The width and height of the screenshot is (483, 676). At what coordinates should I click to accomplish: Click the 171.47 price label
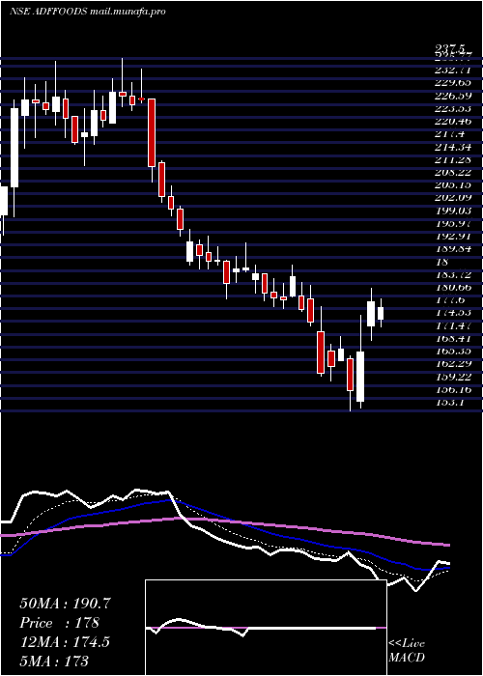453,325
